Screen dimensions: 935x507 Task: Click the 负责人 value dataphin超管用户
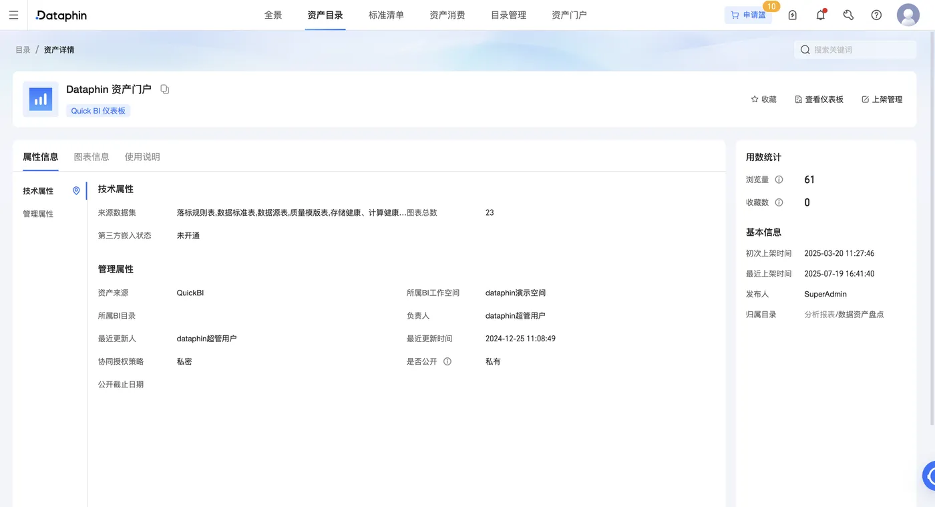click(x=516, y=315)
